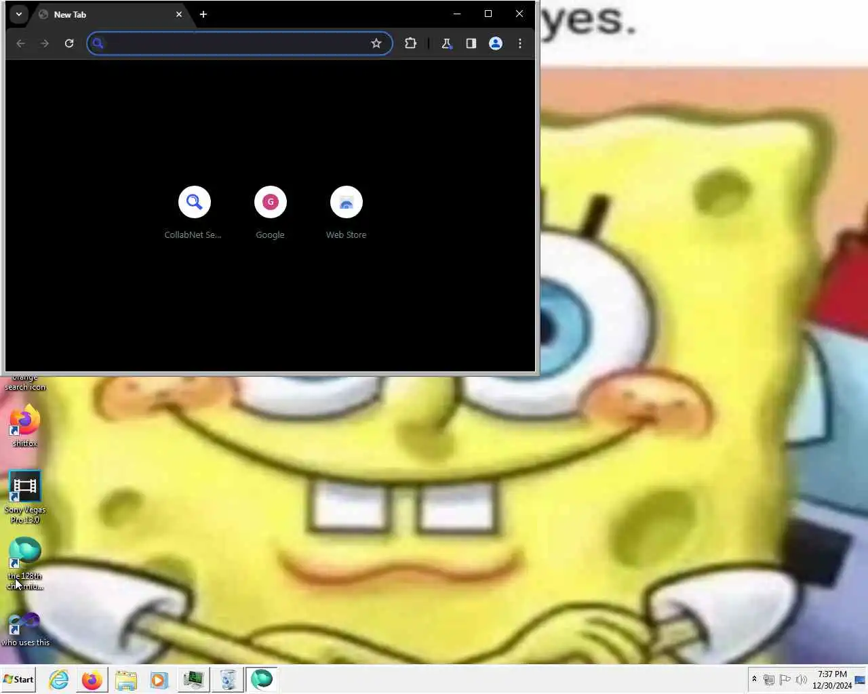The height and width of the screenshot is (694, 868).
Task: Click the browser forward arrow button
Action: coord(45,43)
